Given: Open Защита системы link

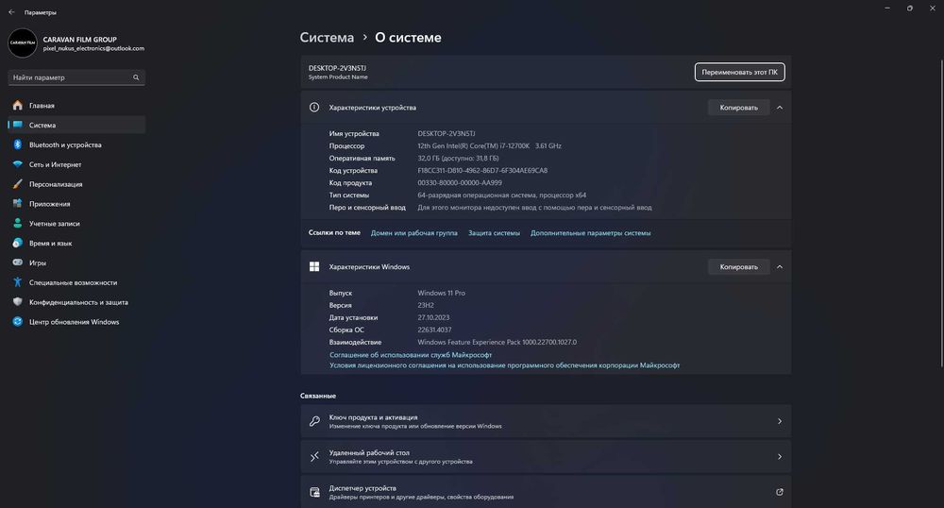Looking at the screenshot, I should click(x=495, y=233).
